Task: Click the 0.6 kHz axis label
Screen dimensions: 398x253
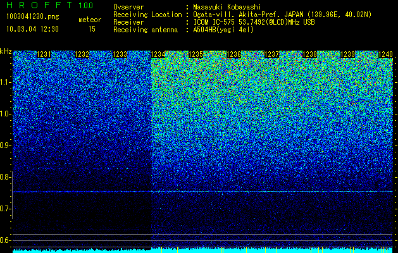Action: tap(5, 240)
